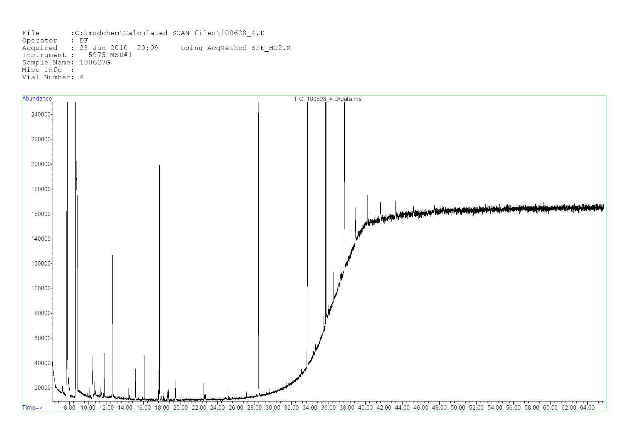The image size is (621, 439).
Task: Click the peak apex near 12.60 minutes
Action: pos(112,255)
